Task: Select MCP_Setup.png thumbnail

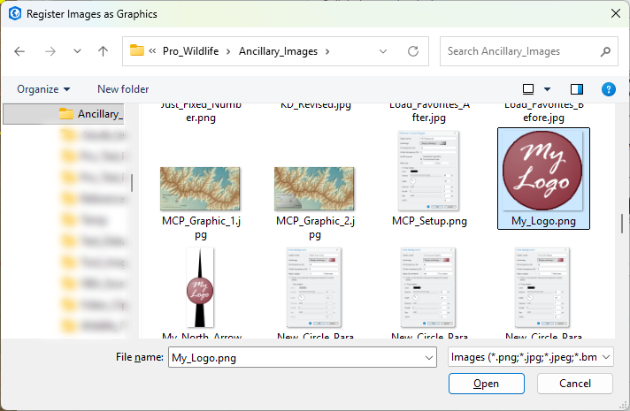Action: 429,171
